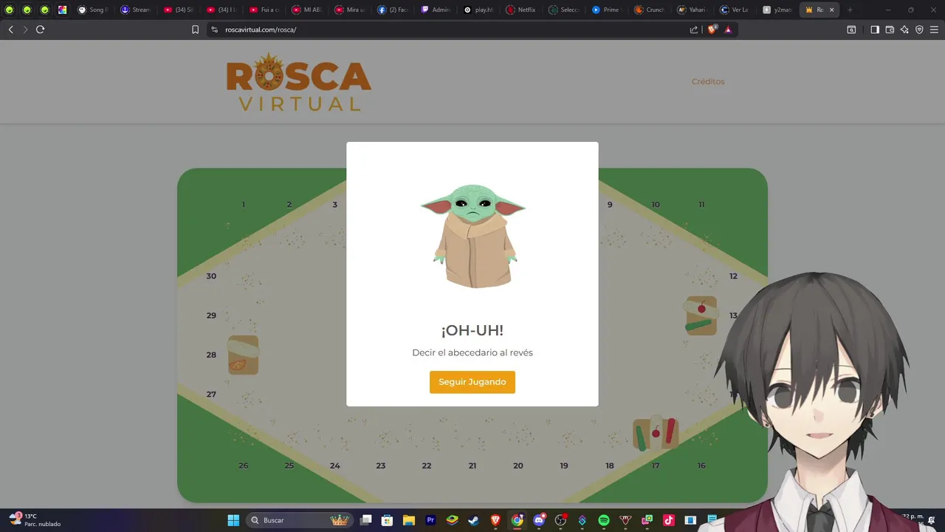The width and height of the screenshot is (945, 532).
Task: Click the sad Baby Yoda image
Action: (473, 236)
